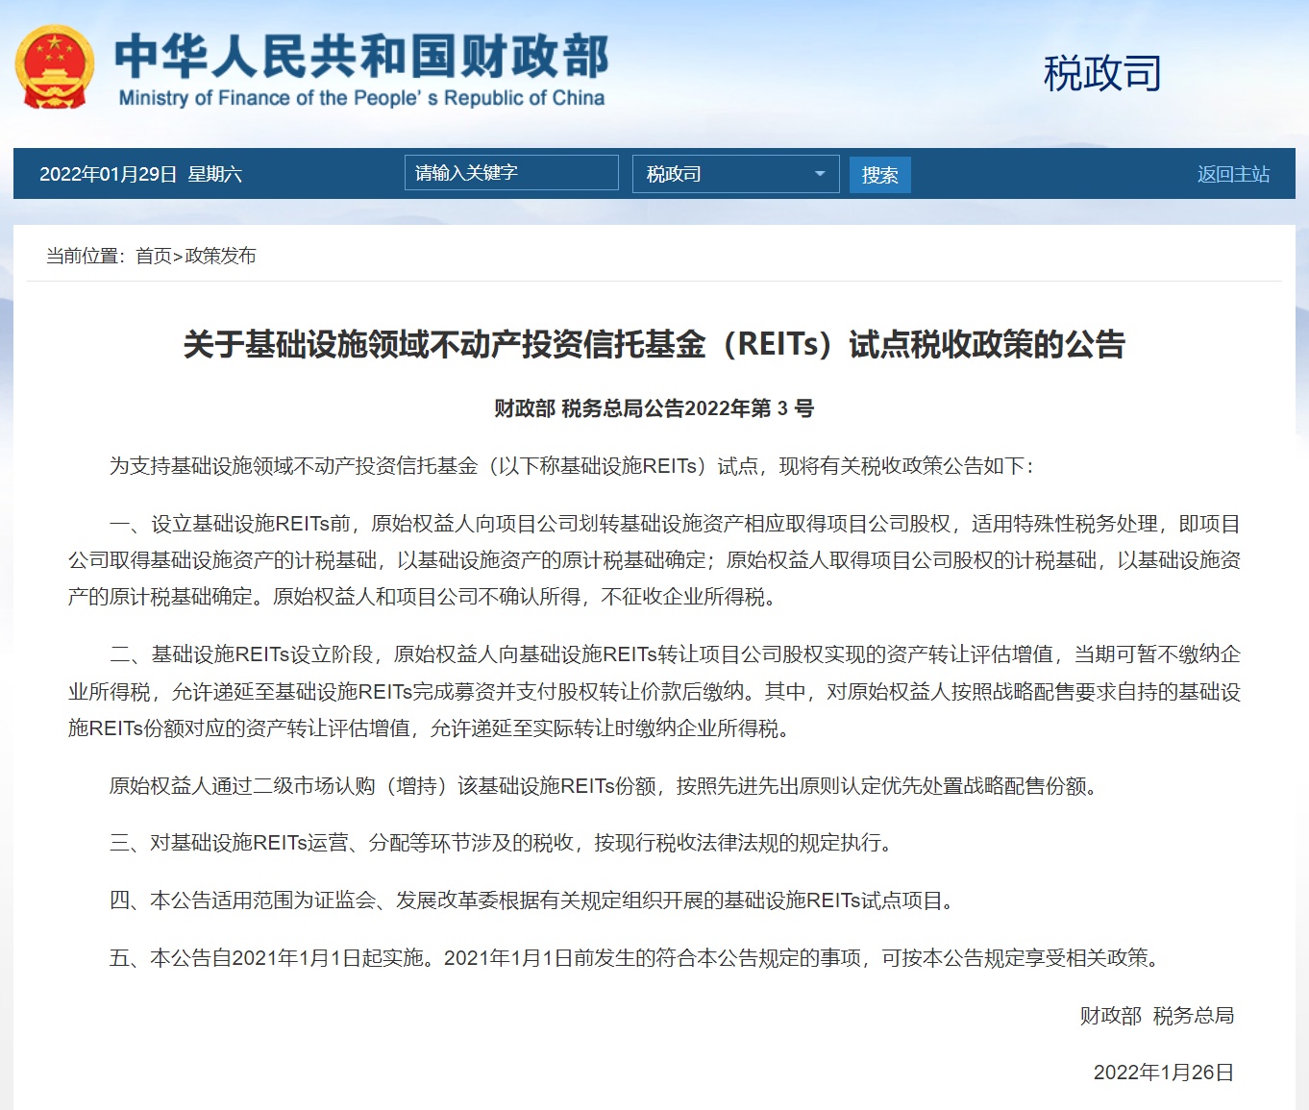This screenshot has height=1110, width=1309.
Task: Click the 中华人民共和国财政部 header title
Action: point(361,56)
